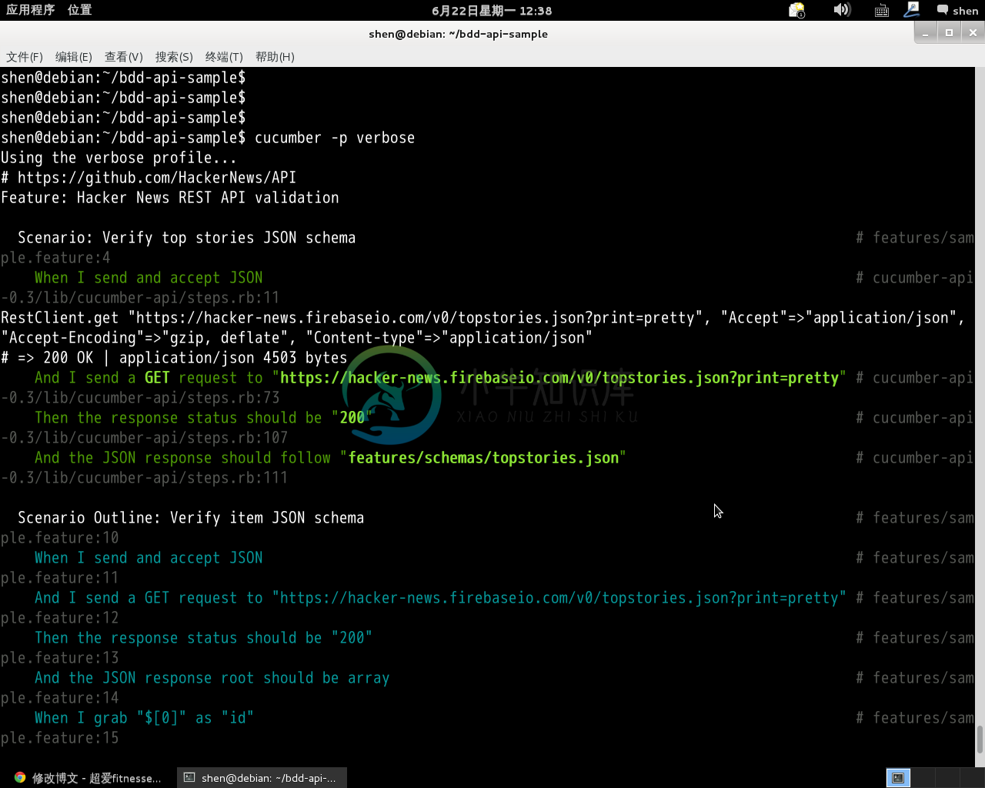Image resolution: width=985 pixels, height=788 pixels.
Task: Minimize the terminal window
Action: click(926, 32)
